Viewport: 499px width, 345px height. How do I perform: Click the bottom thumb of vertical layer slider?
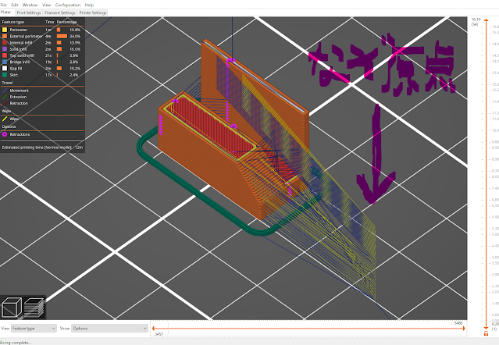click(486, 328)
